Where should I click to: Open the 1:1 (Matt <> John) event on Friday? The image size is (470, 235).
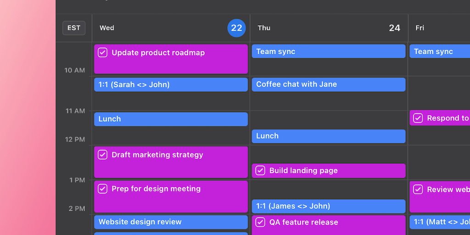[x=439, y=222]
